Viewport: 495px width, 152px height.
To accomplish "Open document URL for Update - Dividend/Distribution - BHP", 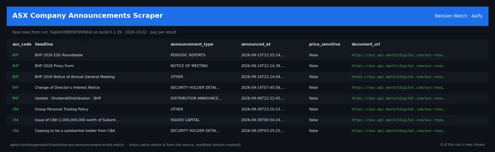I will coord(398,98).
